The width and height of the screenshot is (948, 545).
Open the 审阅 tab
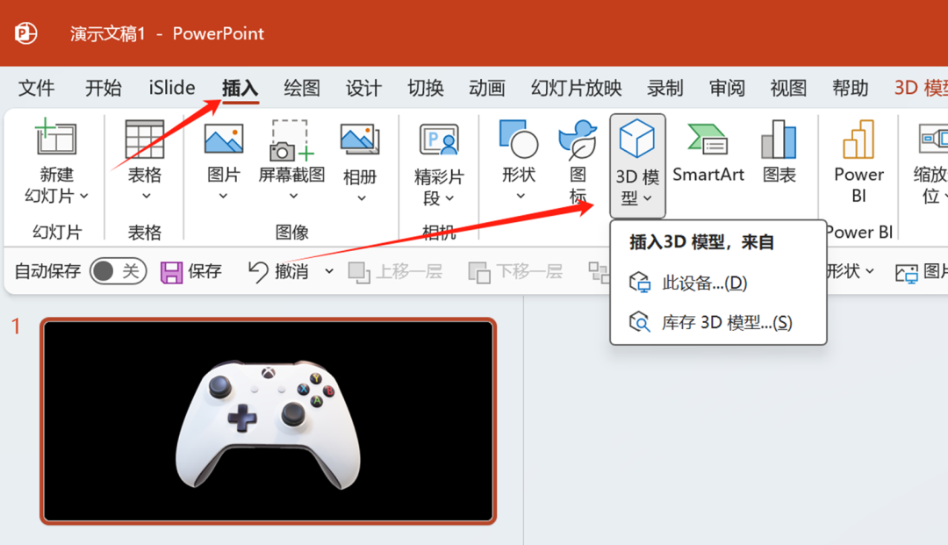coord(727,89)
